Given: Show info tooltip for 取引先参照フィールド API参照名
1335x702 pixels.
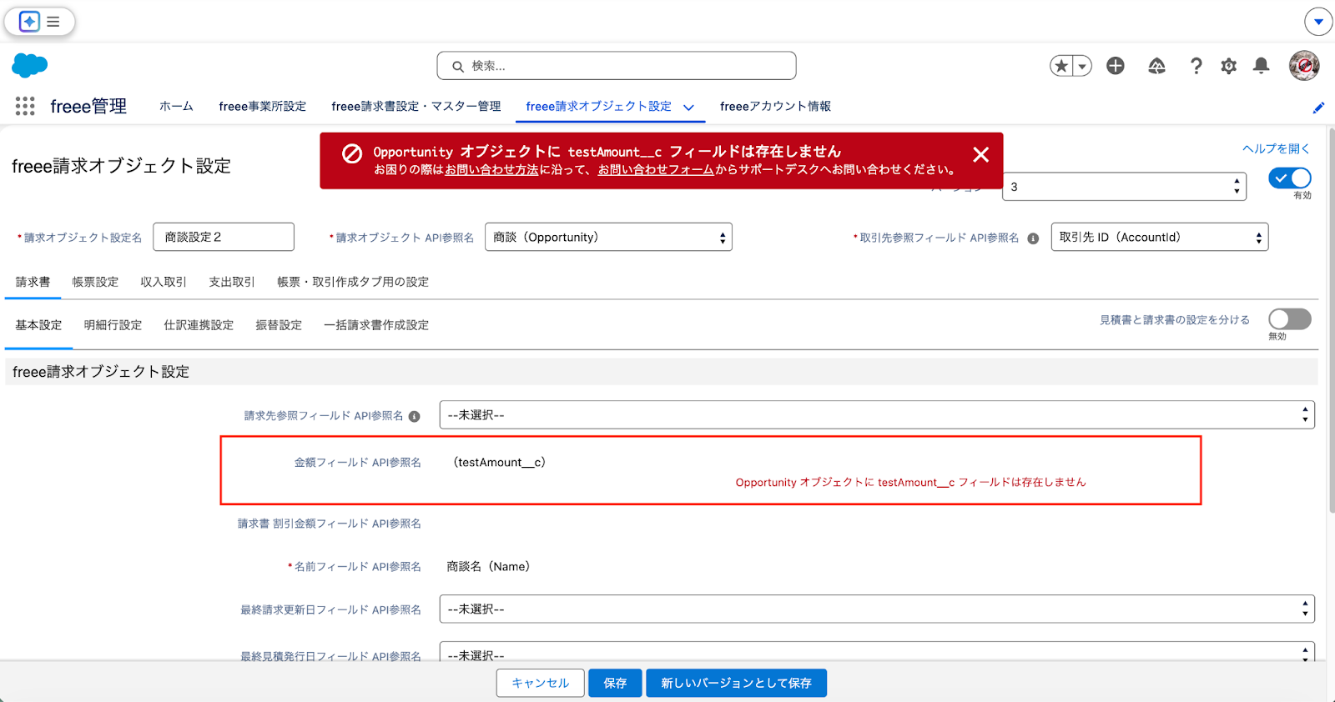Looking at the screenshot, I should pos(1033,238).
